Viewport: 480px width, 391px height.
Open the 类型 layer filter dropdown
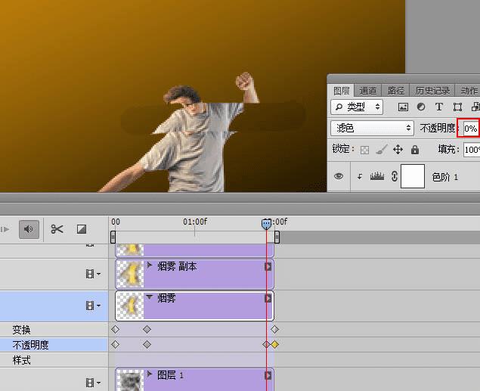(358, 107)
